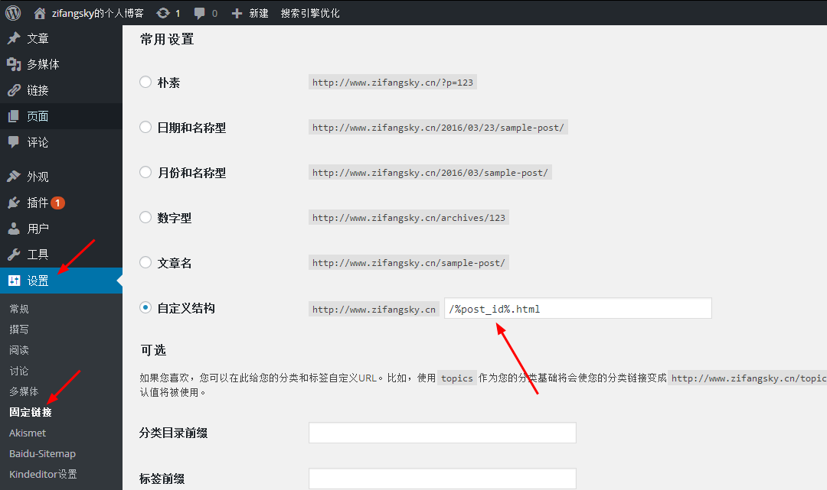Open the Baidu-Sitemap settings page
Image resolution: width=827 pixels, height=490 pixels.
42,453
